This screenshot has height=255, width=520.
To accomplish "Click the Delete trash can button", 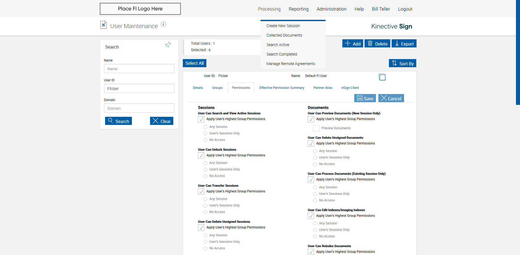I will point(377,44).
